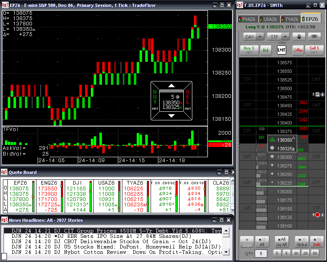Collapse the order buttons panel with small arrow
This screenshot has height=262, width=327.
click(282, 43)
